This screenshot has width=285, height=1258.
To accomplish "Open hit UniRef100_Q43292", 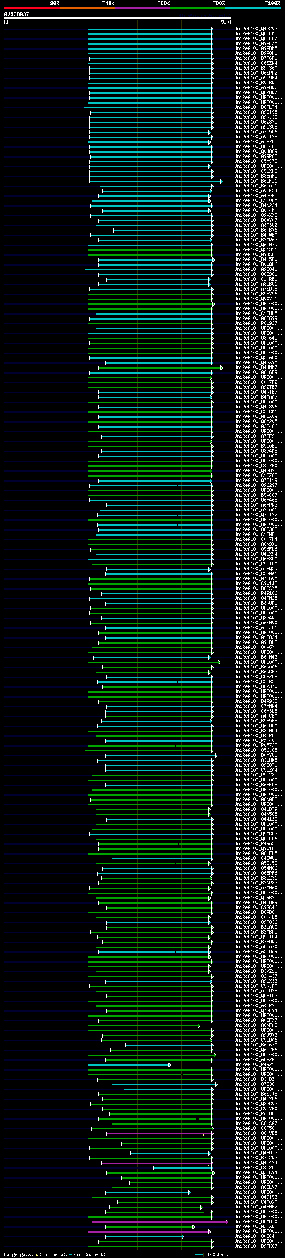I will click(x=256, y=29).
